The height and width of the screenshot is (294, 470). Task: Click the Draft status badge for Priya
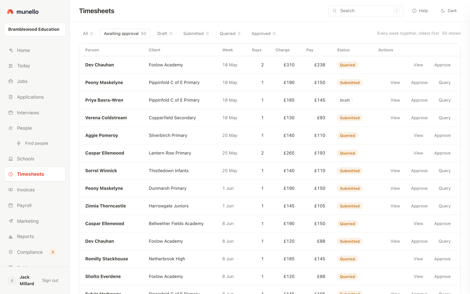345,100
